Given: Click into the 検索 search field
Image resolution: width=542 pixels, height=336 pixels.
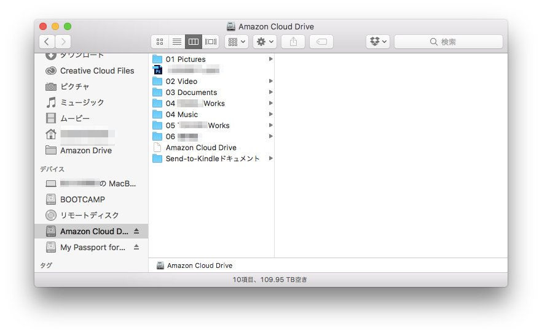Looking at the screenshot, I should pos(449,42).
